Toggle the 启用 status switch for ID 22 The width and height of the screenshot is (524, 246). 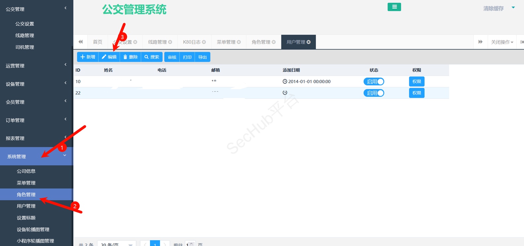click(374, 93)
